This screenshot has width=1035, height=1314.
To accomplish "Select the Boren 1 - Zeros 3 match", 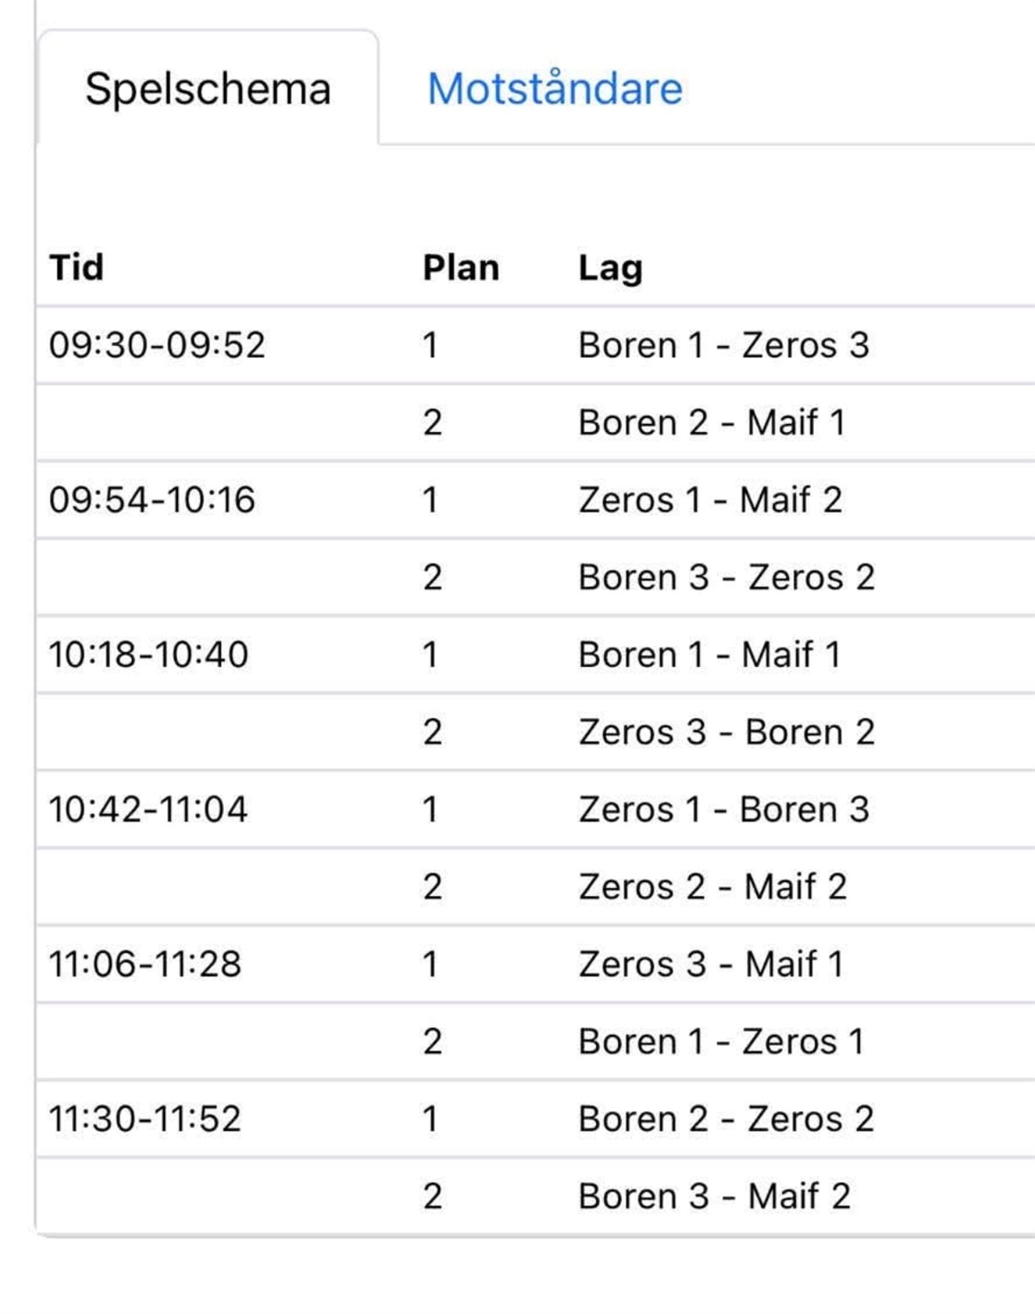I will (724, 345).
